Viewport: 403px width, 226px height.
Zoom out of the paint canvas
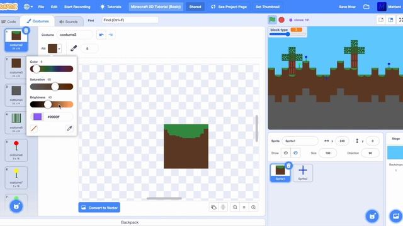coord(235,207)
